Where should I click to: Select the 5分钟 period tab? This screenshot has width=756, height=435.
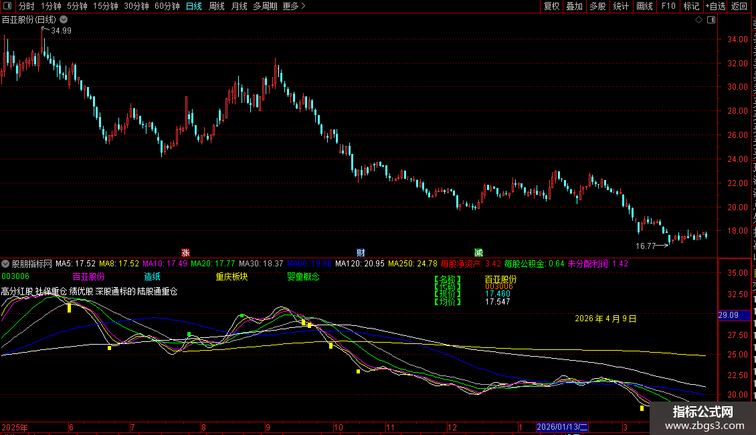[77, 6]
